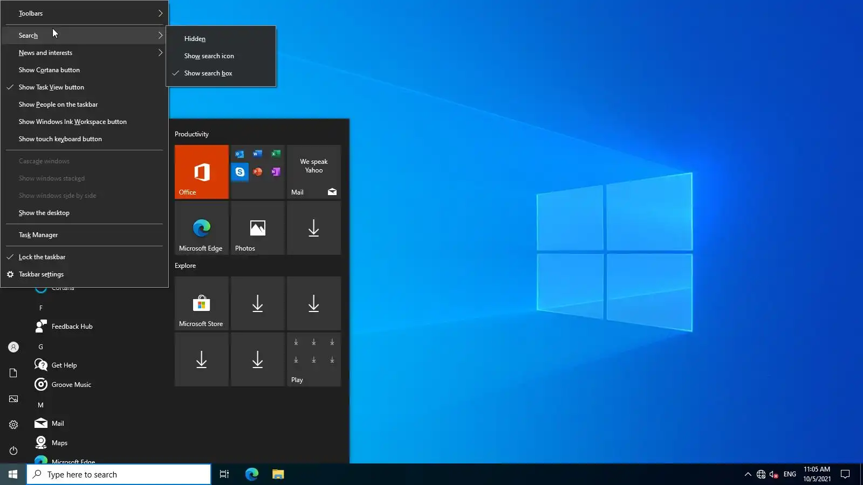Toggle Lock the taskbar
863x485 pixels.
click(84, 257)
